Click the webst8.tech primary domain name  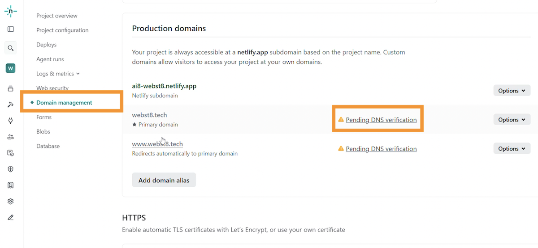tap(149, 115)
